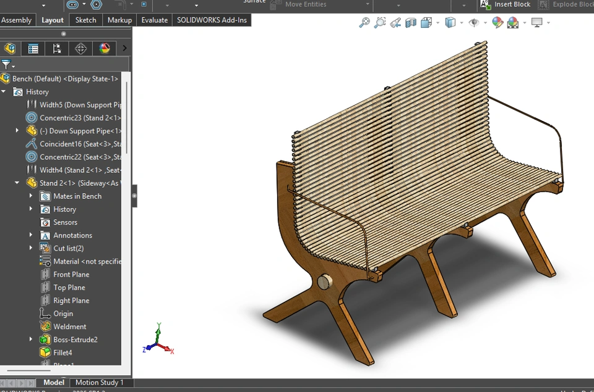The width and height of the screenshot is (594, 392).
Task: Open the Motion Study 1 tab
Action: click(x=99, y=383)
